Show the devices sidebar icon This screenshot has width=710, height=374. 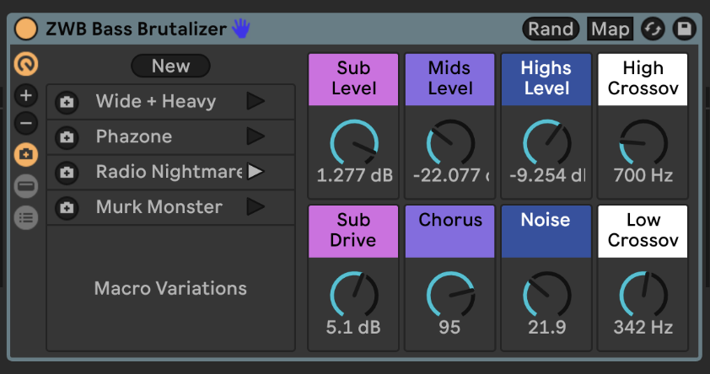(26, 185)
